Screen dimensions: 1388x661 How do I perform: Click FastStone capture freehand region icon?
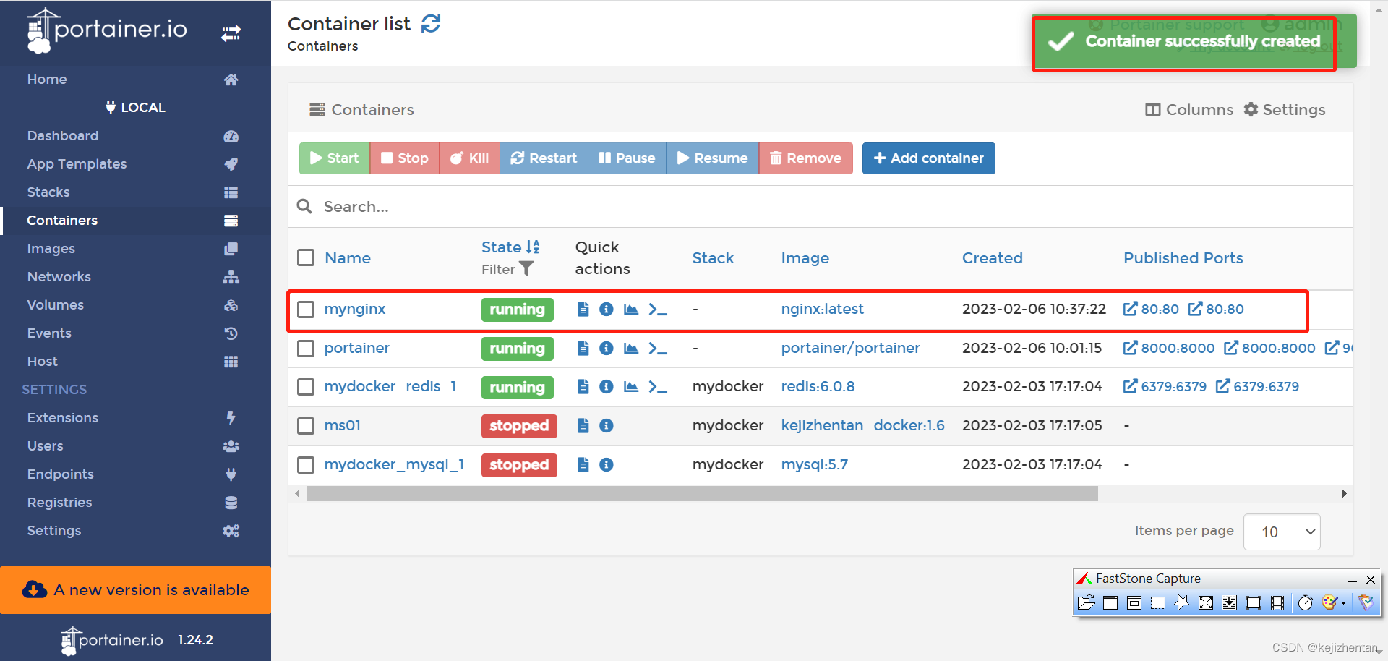(x=1182, y=603)
